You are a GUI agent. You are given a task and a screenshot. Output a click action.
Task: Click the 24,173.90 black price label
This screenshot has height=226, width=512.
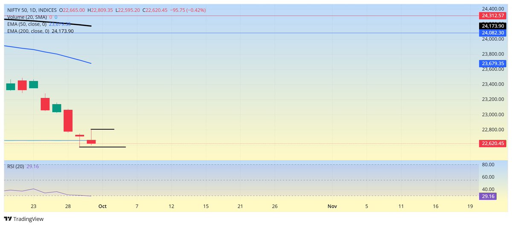[x=492, y=26]
